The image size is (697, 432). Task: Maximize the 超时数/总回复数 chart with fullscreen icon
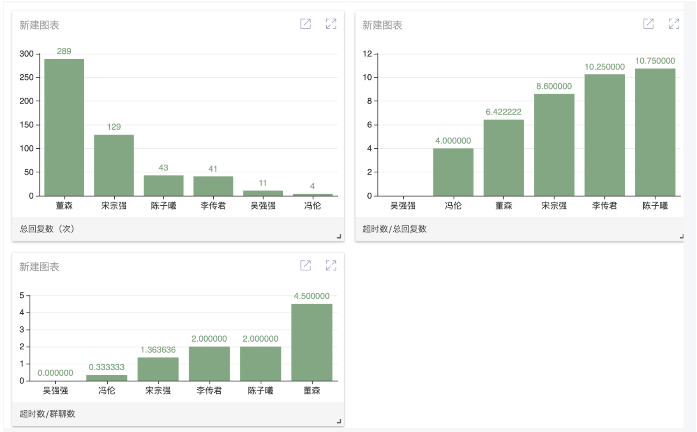coord(674,24)
